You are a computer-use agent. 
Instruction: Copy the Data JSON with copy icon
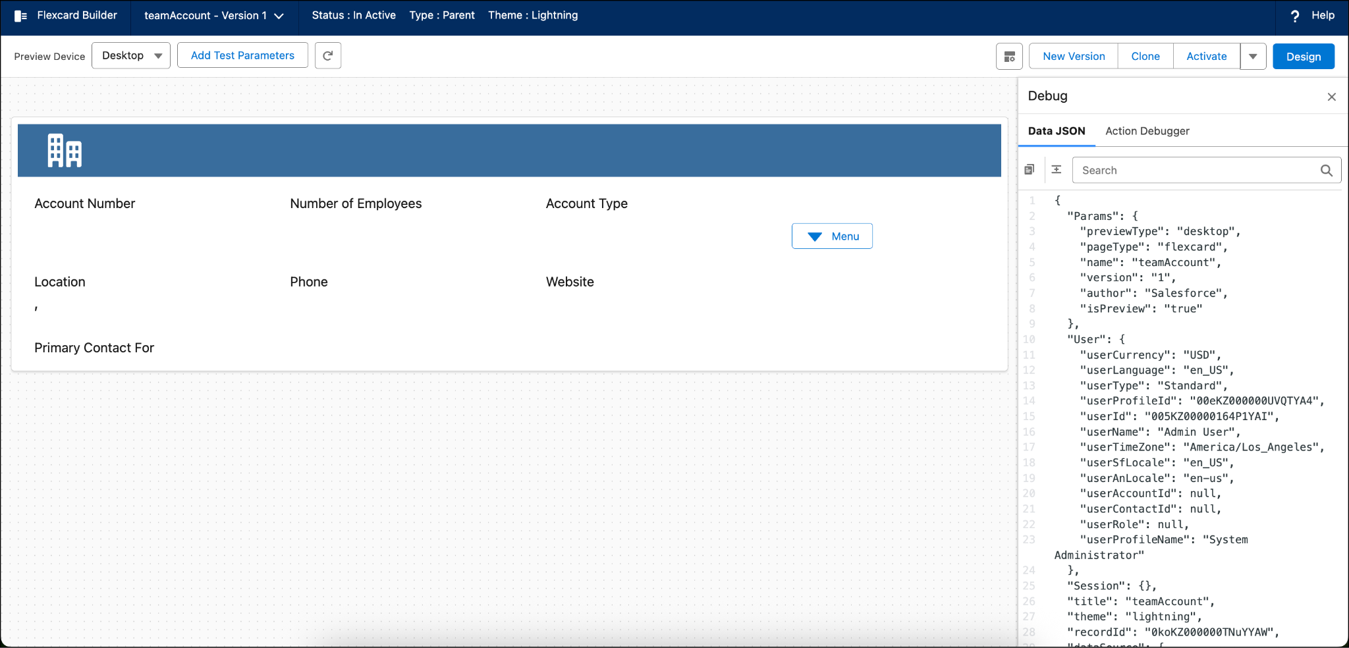click(x=1030, y=170)
